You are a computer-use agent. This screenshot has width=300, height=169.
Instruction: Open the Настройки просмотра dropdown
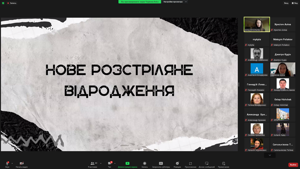(175, 2)
